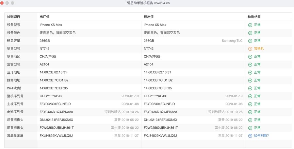Select the 电池序列号 row label
The width and height of the screenshot is (294, 149).
point(15,112)
